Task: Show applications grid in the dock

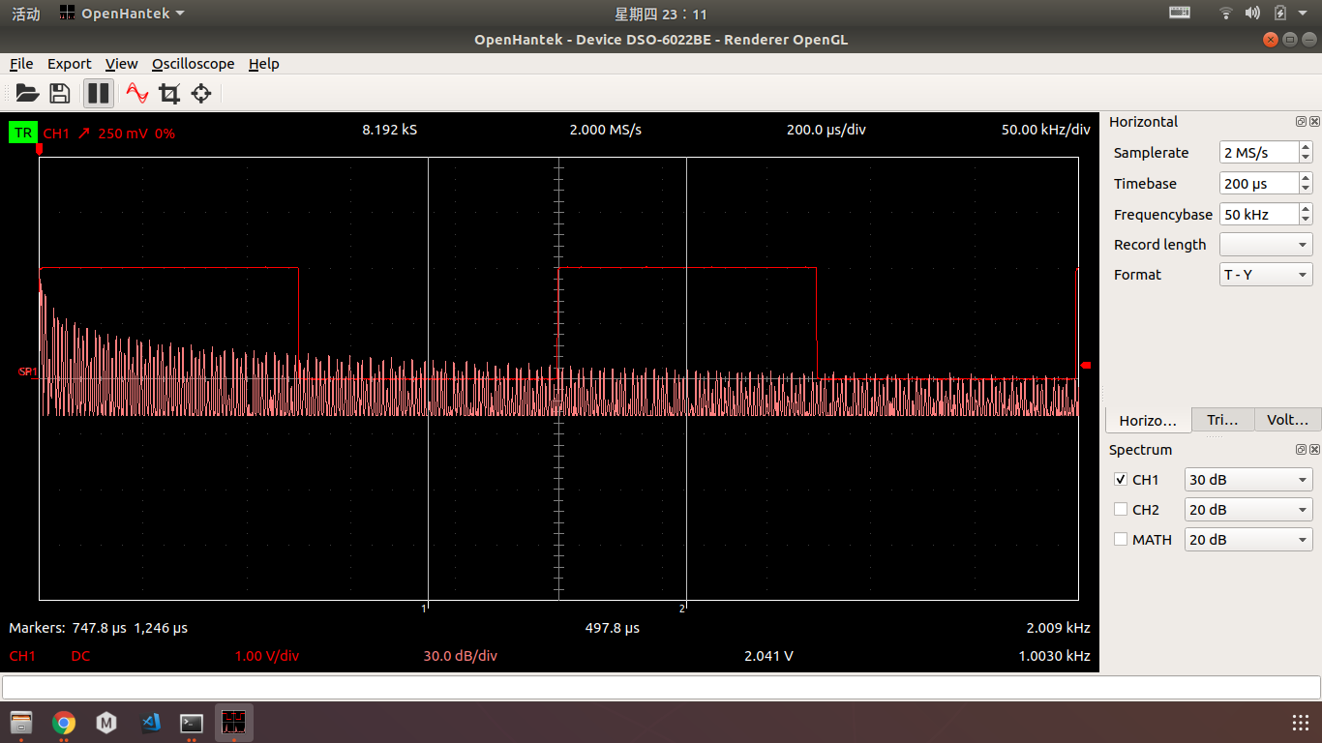Action: pyautogui.click(x=1301, y=723)
